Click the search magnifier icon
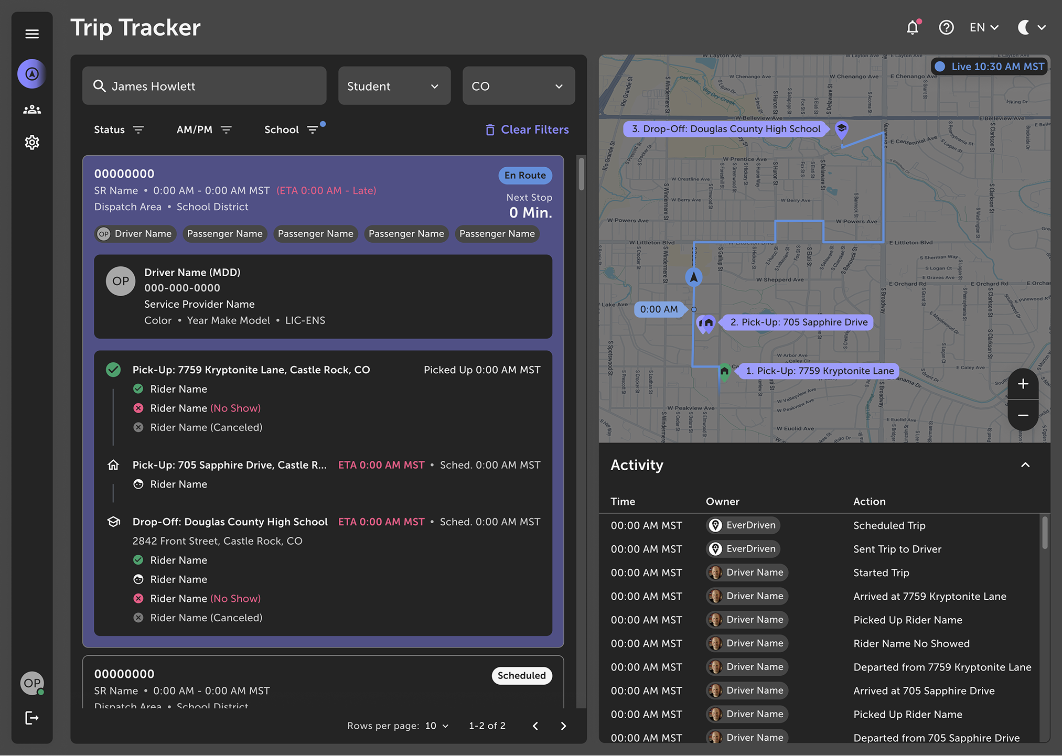 pyautogui.click(x=99, y=86)
